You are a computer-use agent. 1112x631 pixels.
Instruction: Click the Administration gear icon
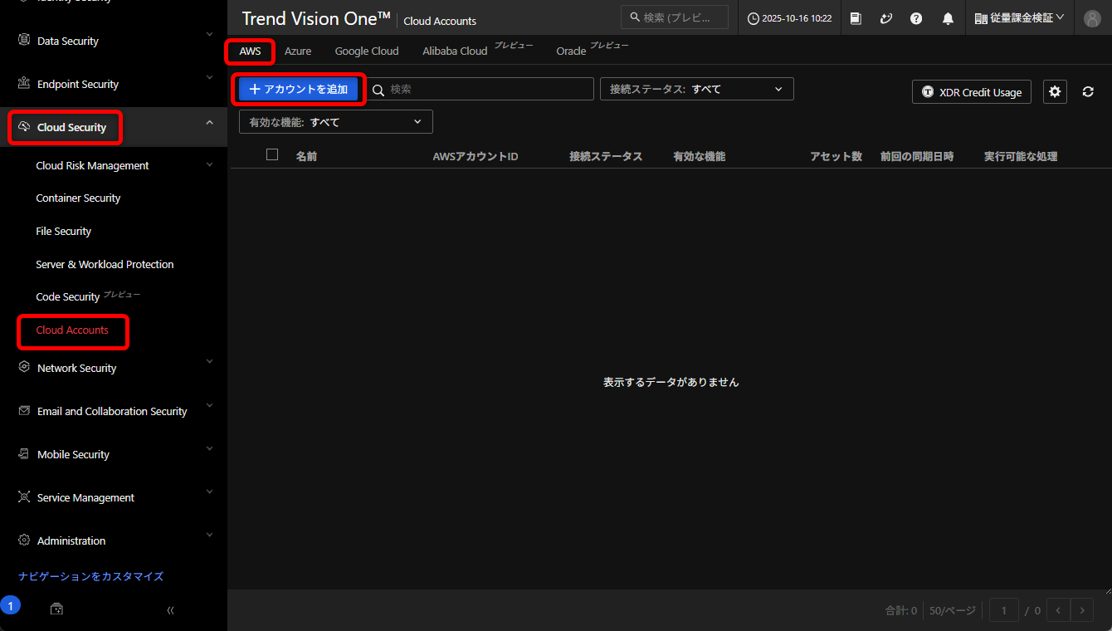click(23, 540)
